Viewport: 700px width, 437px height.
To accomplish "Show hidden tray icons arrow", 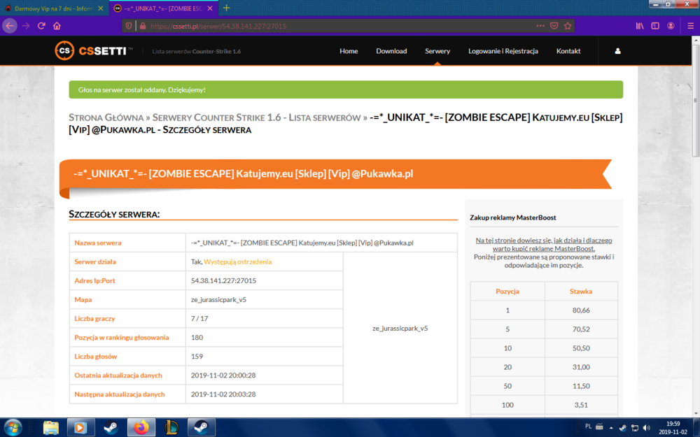I will pyautogui.click(x=611, y=428).
